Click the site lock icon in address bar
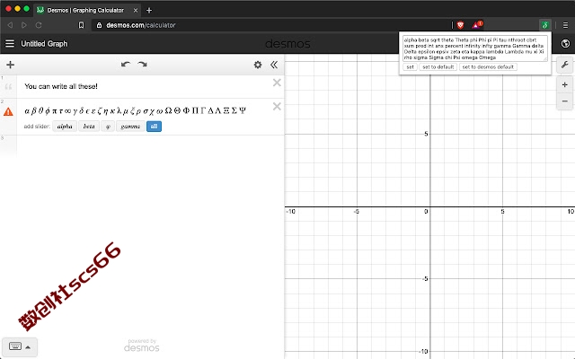The width and height of the screenshot is (575, 359). click(99, 25)
